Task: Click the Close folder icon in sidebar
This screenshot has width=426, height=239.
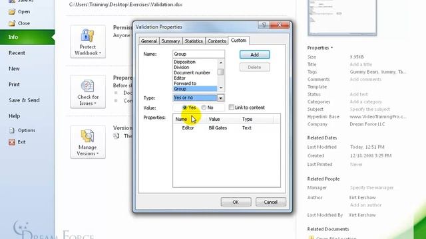Action: click(12, 23)
